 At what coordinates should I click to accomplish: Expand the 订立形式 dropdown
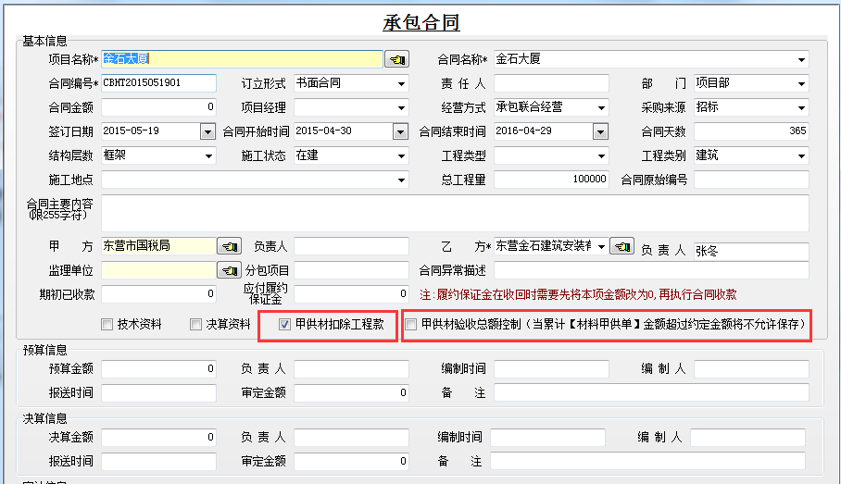pyautogui.click(x=401, y=83)
